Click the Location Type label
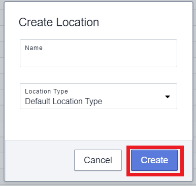Image resolution: width=196 pixels, height=186 pixels. click(46, 91)
